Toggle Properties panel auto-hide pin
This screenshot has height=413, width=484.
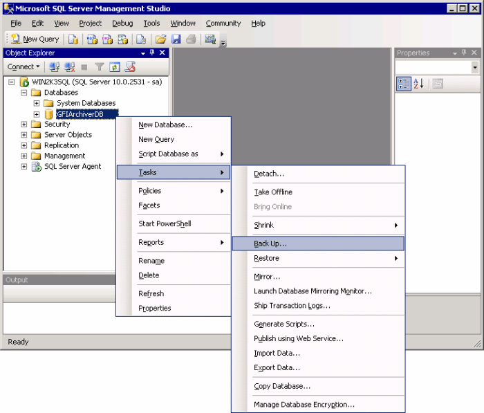(x=464, y=53)
